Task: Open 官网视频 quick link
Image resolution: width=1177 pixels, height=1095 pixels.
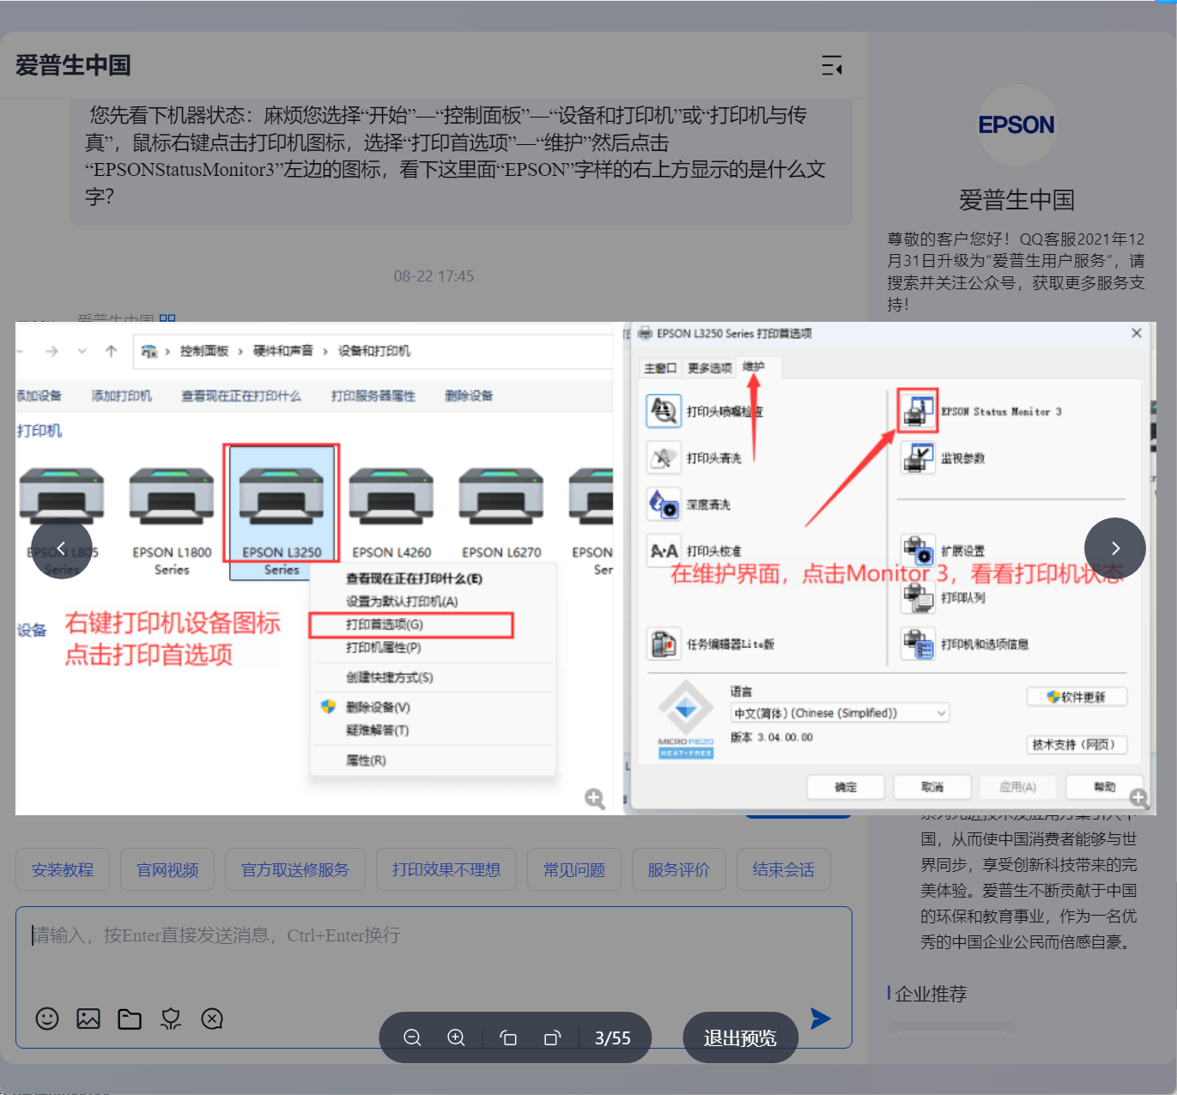Action: 167,870
